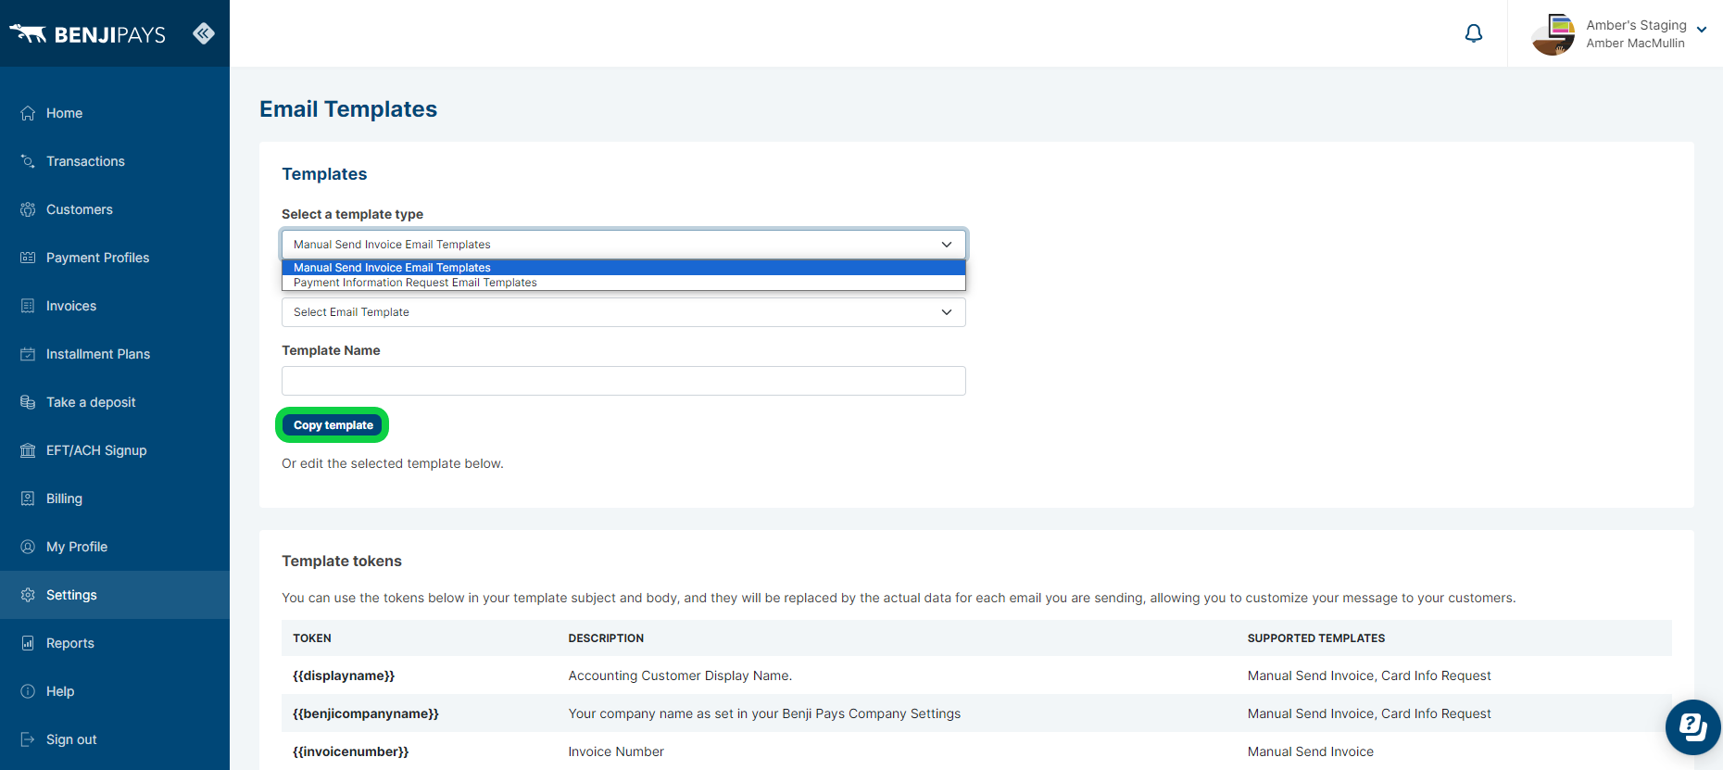Choose Payment Information Request Email Templates option
This screenshot has width=1723, height=770.
623,283
